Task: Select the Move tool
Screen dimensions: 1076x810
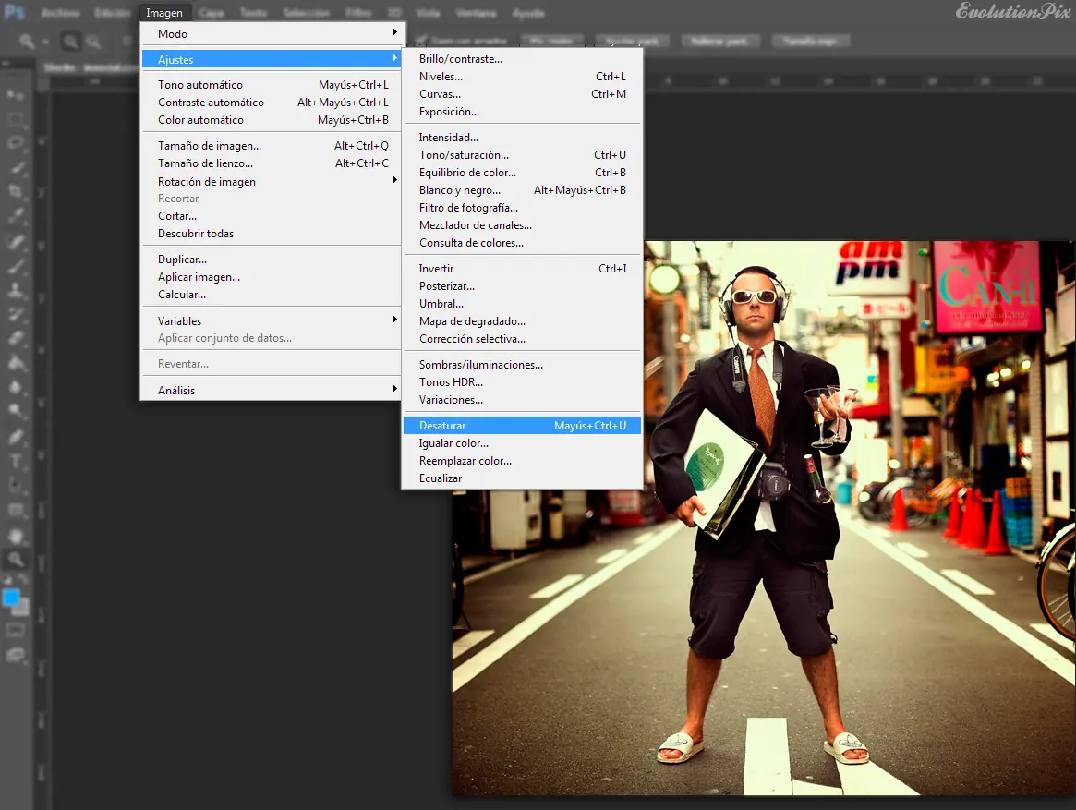Action: (x=16, y=95)
